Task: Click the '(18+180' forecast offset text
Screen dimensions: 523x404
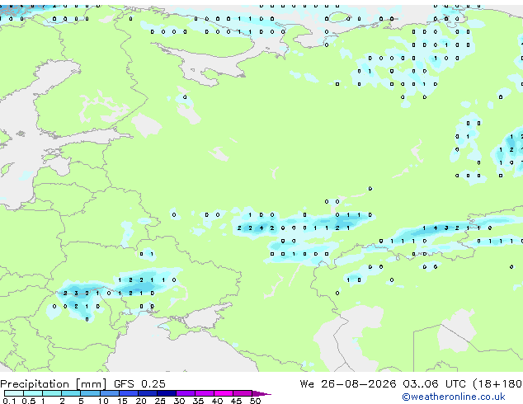Action: tap(497, 384)
